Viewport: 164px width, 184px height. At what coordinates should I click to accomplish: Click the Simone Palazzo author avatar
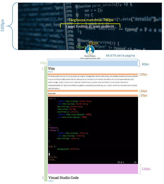tap(90, 50)
